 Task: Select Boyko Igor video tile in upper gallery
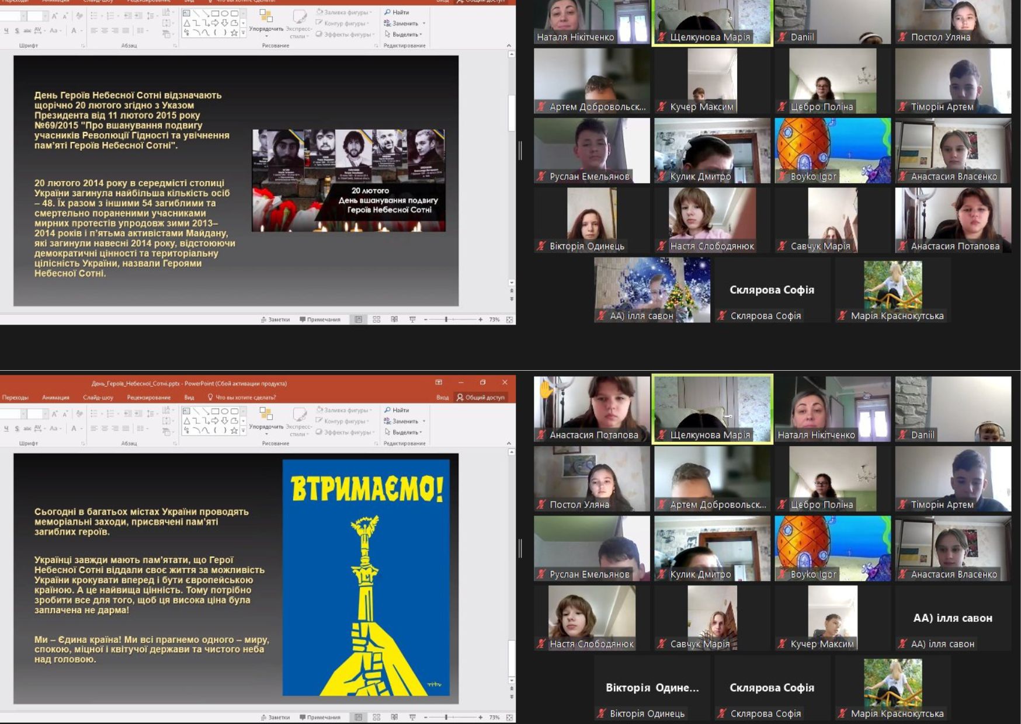click(x=832, y=151)
